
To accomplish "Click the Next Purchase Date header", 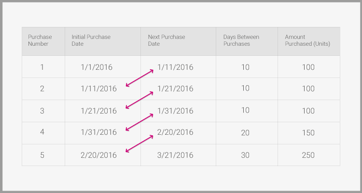I will point(166,40).
